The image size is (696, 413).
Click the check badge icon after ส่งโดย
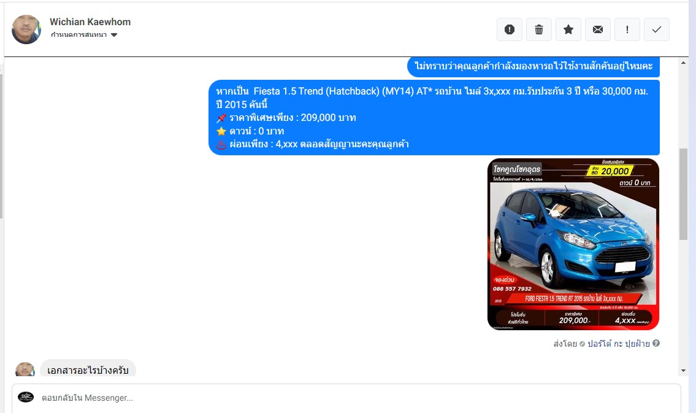(x=582, y=344)
